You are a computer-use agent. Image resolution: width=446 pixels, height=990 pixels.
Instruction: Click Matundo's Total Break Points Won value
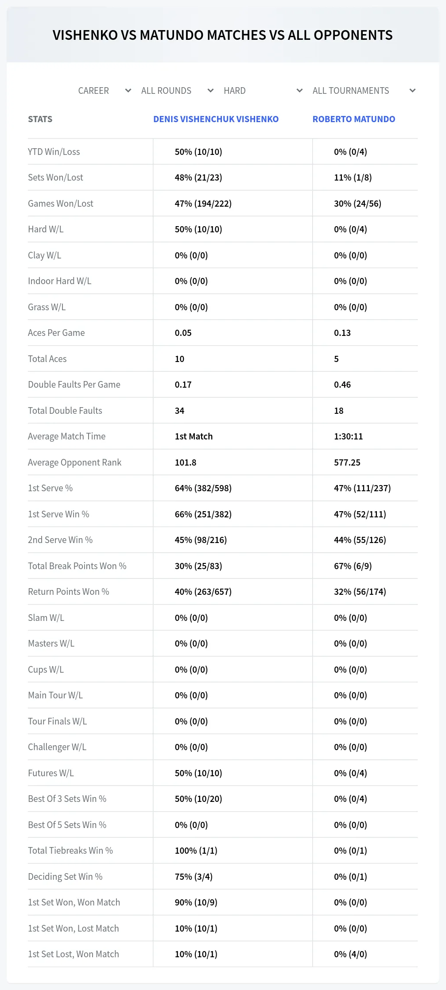pos(353,566)
